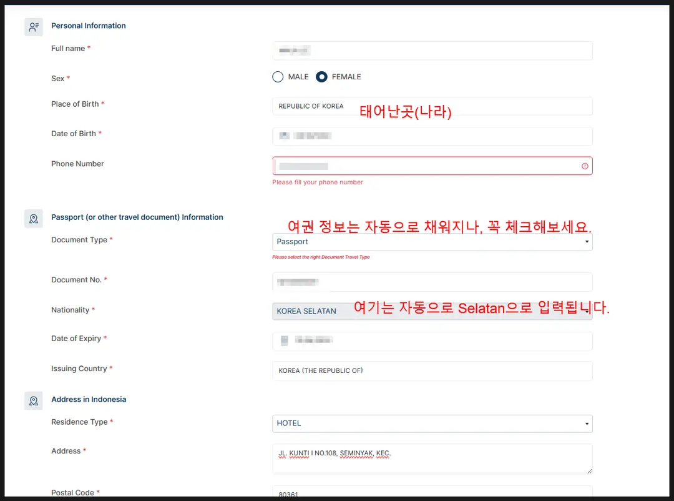
Task: Open the Document Type Passport dropdown
Action: pyautogui.click(x=432, y=242)
